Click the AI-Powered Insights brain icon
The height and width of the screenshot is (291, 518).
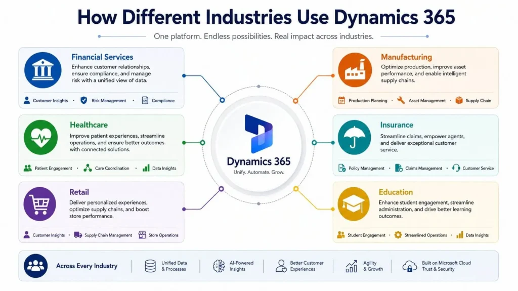click(x=219, y=266)
